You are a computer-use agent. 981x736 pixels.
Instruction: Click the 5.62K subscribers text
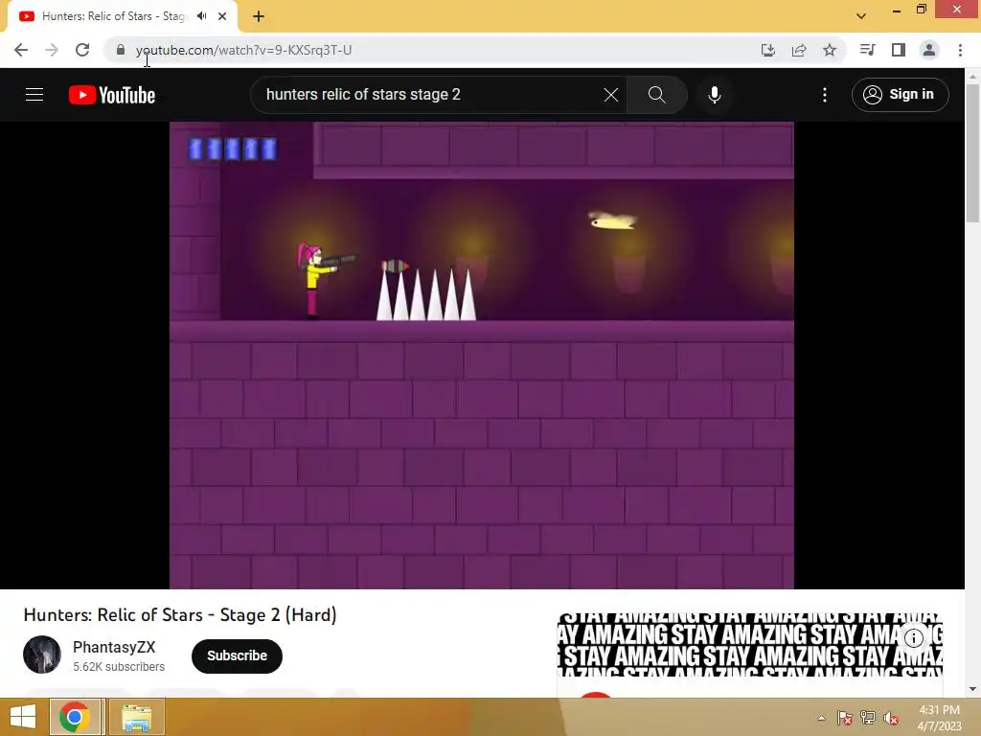pos(119,667)
